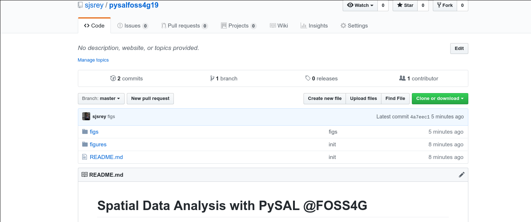
Task: View the 0 releases page
Action: (321, 79)
